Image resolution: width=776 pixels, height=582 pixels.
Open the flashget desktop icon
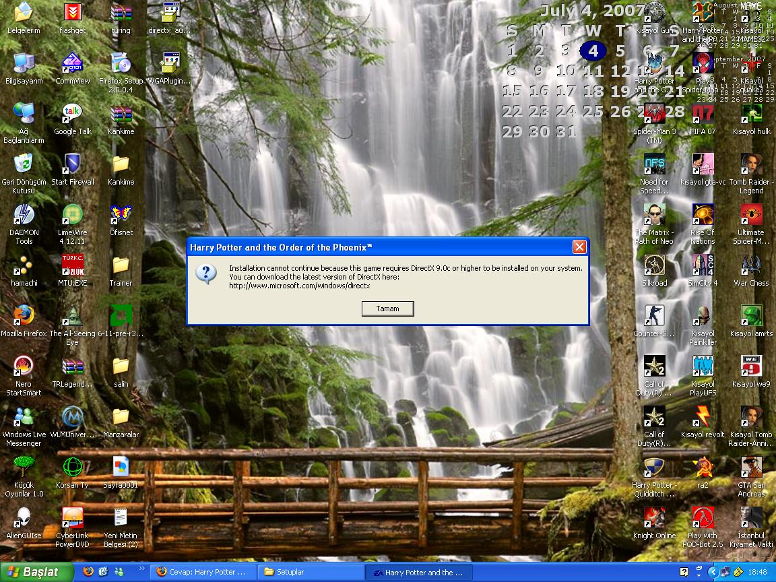click(x=72, y=18)
